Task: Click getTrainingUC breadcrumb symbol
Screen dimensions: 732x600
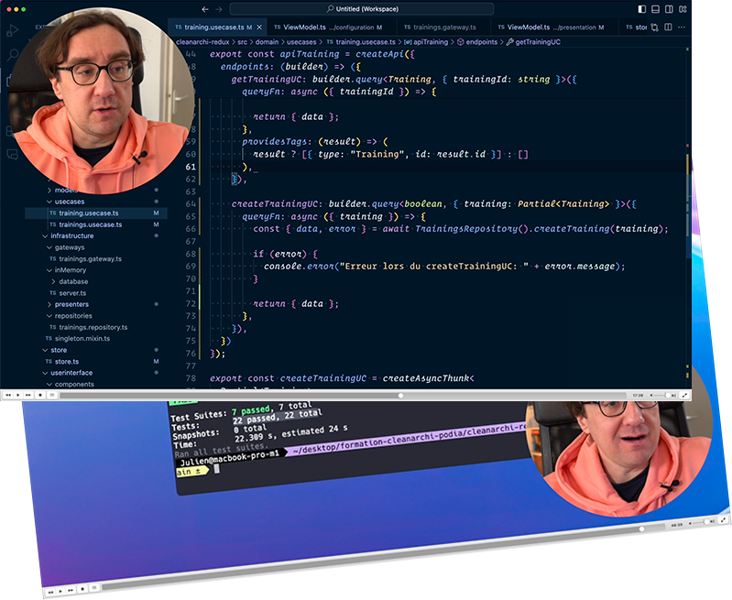Action: click(533, 42)
